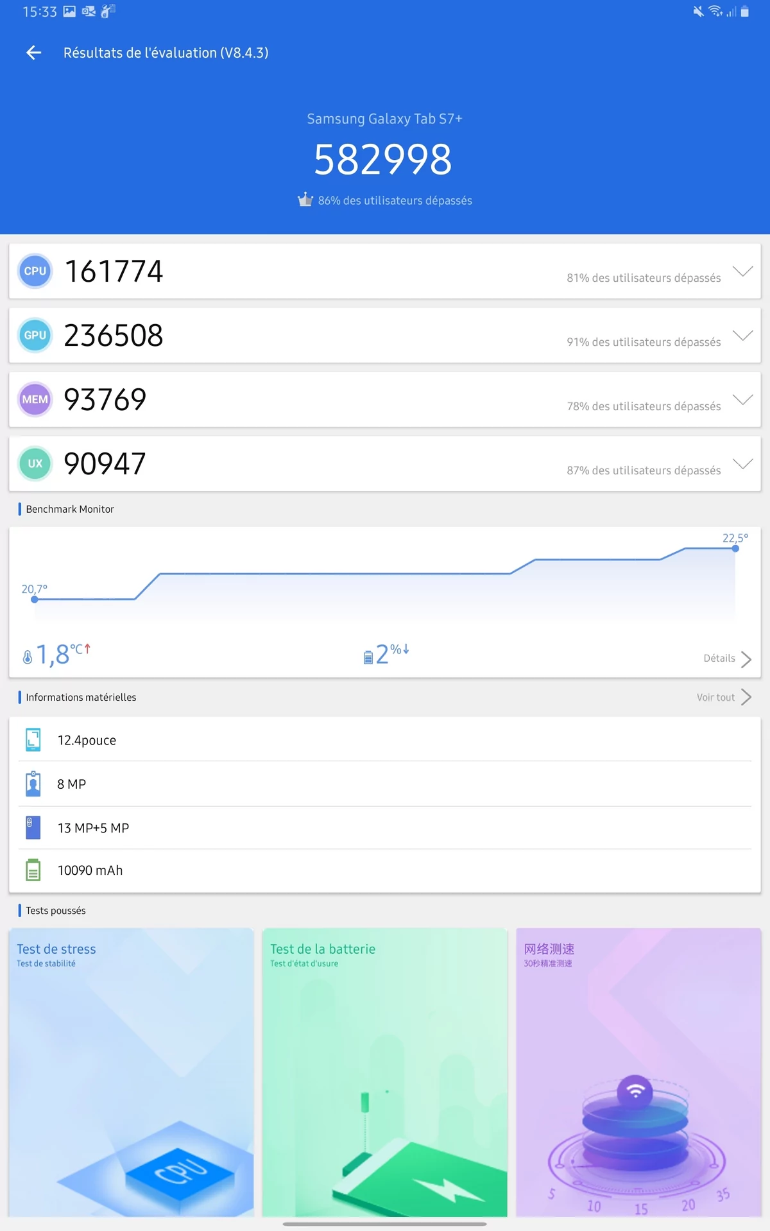Screen dimensions: 770x1231
Task: Tap the rear camera icon
Action: click(x=33, y=827)
